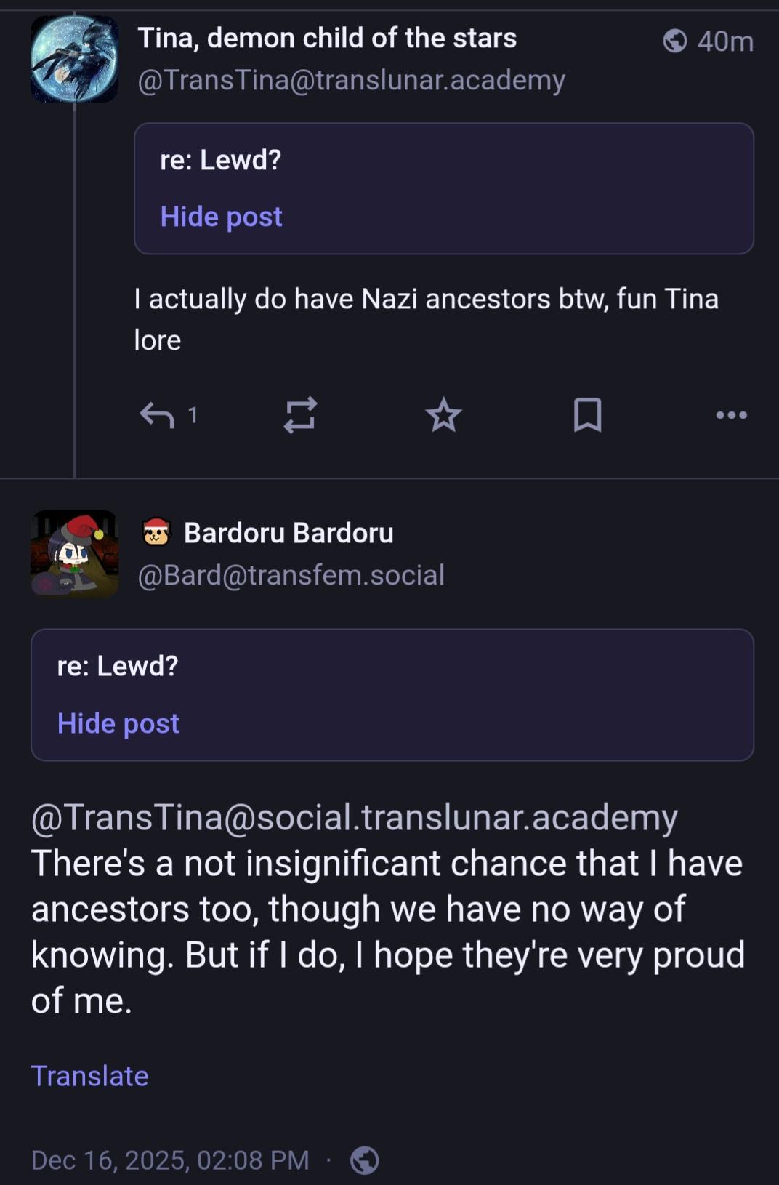The height and width of the screenshot is (1185, 779).
Task: Hide Bardoru's post under re: Lewd?
Action: coord(118,723)
